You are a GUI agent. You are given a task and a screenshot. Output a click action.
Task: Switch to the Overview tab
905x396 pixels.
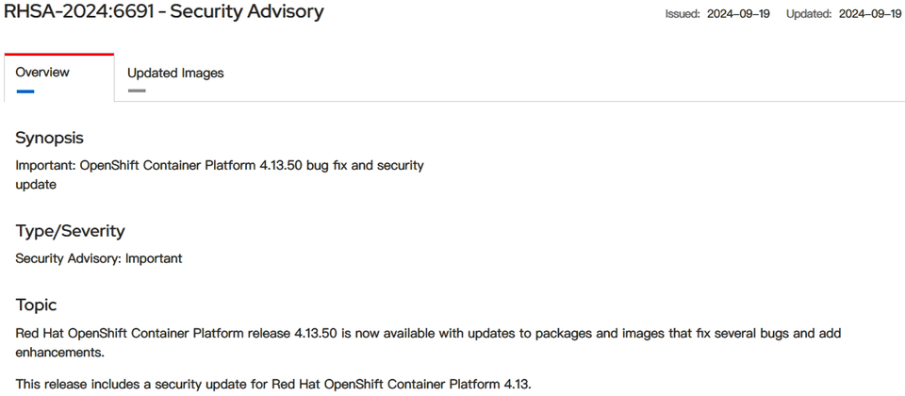tap(42, 73)
